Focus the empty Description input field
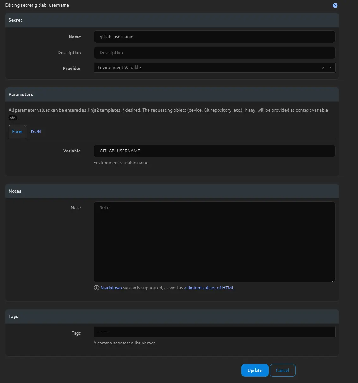The width and height of the screenshot is (358, 383). 214,53
